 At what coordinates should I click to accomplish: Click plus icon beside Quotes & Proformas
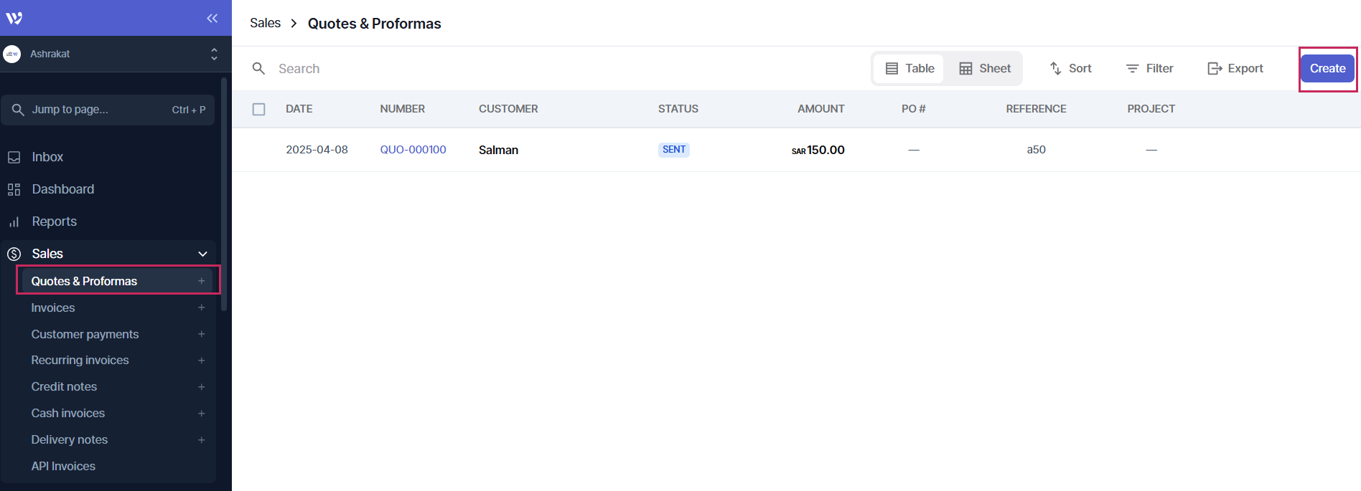coord(202,281)
